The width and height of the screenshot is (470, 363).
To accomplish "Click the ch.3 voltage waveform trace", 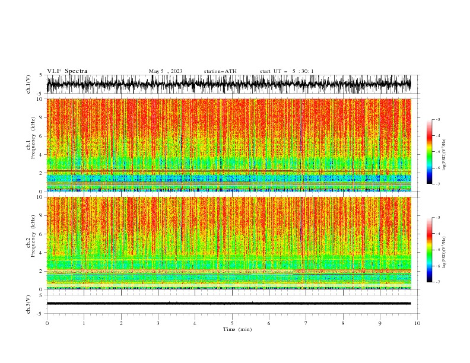I will 229,304.
